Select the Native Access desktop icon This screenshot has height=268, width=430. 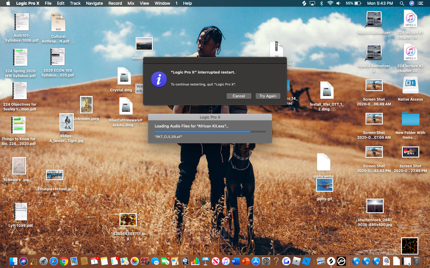coord(410,85)
